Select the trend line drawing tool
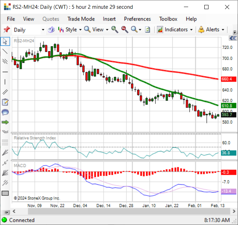Viewport: 238px width, 225px height. [5, 51]
